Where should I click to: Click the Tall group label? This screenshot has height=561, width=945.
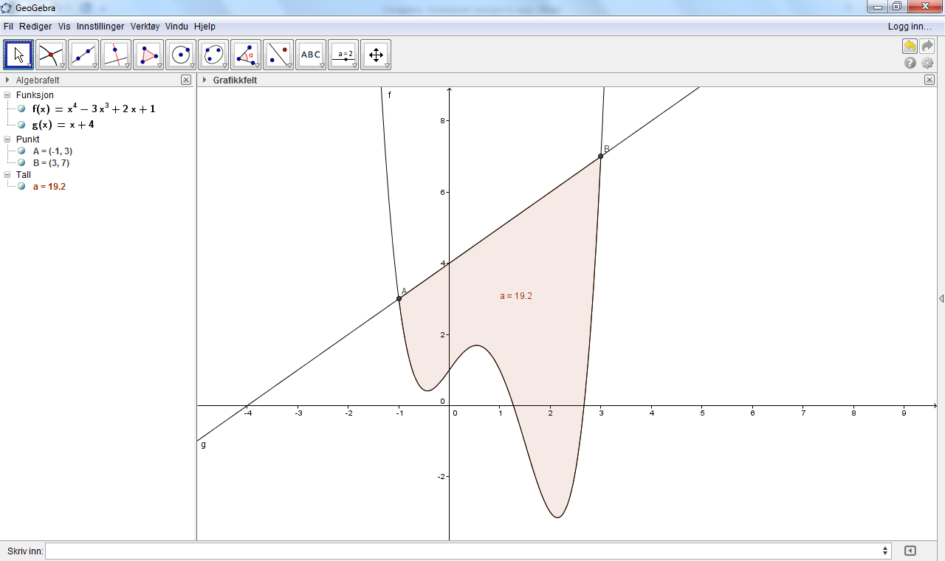[24, 175]
